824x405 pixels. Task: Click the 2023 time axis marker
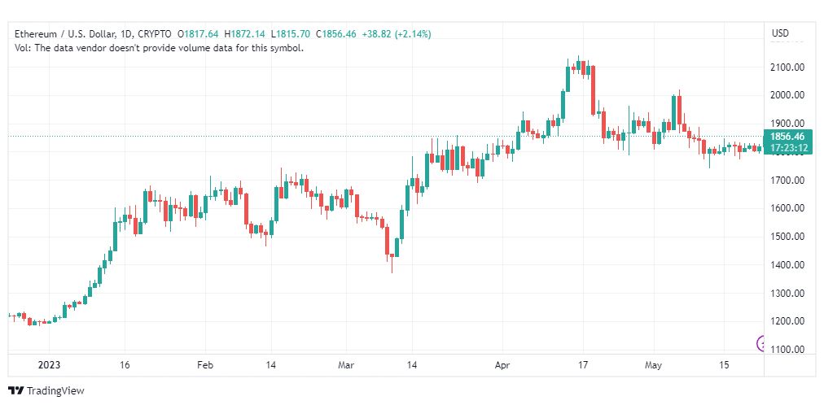(x=50, y=365)
